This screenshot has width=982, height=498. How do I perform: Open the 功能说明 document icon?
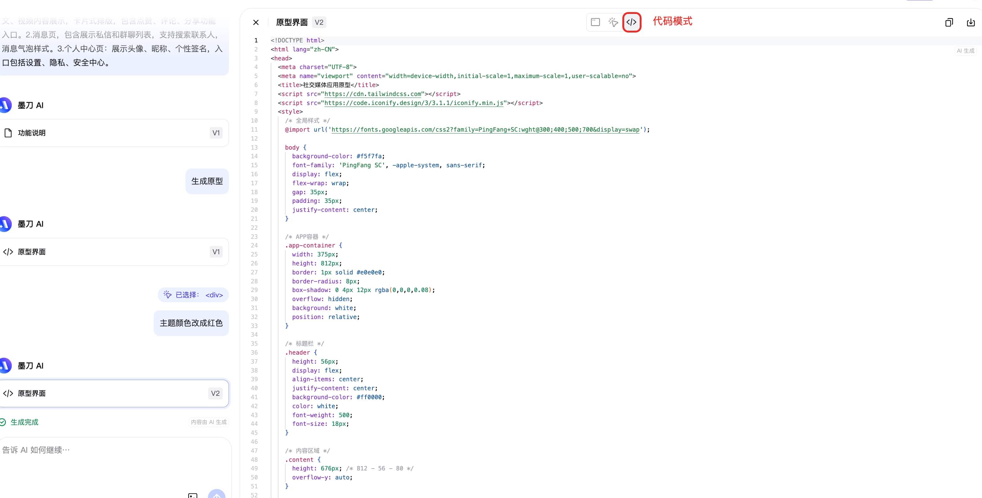[8, 133]
